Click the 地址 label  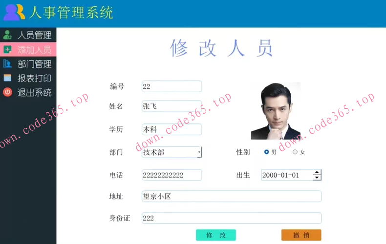tap(116, 196)
